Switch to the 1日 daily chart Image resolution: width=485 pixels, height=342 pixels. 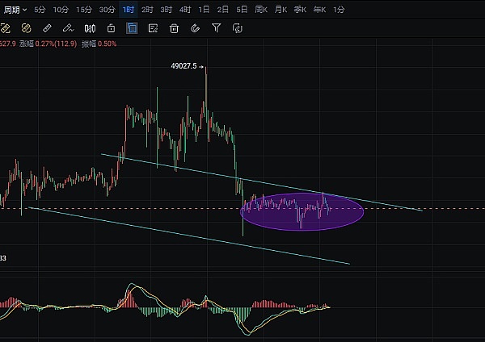(x=204, y=10)
